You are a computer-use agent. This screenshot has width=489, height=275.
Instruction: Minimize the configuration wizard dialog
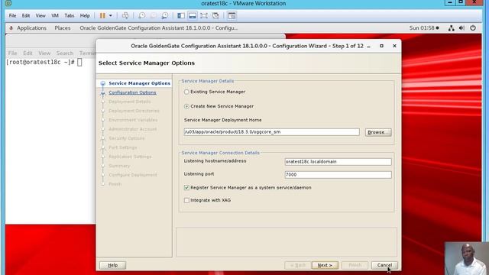pyautogui.click(x=368, y=46)
